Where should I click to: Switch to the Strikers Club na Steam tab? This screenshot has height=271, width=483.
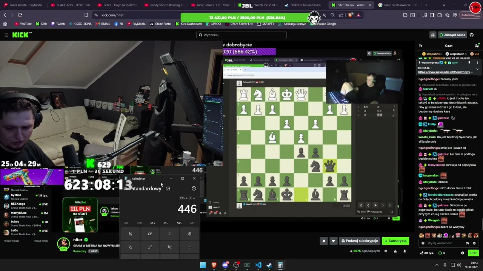click(x=303, y=5)
